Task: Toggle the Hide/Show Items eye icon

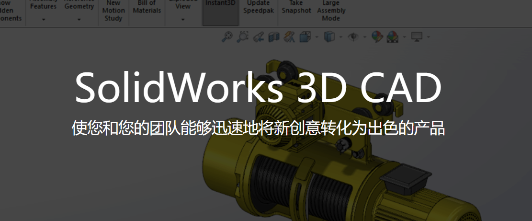Action: pyautogui.click(x=353, y=36)
